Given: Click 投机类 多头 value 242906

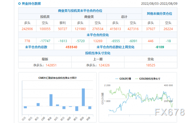Looking at the screenshot, I should pos(27,29).
